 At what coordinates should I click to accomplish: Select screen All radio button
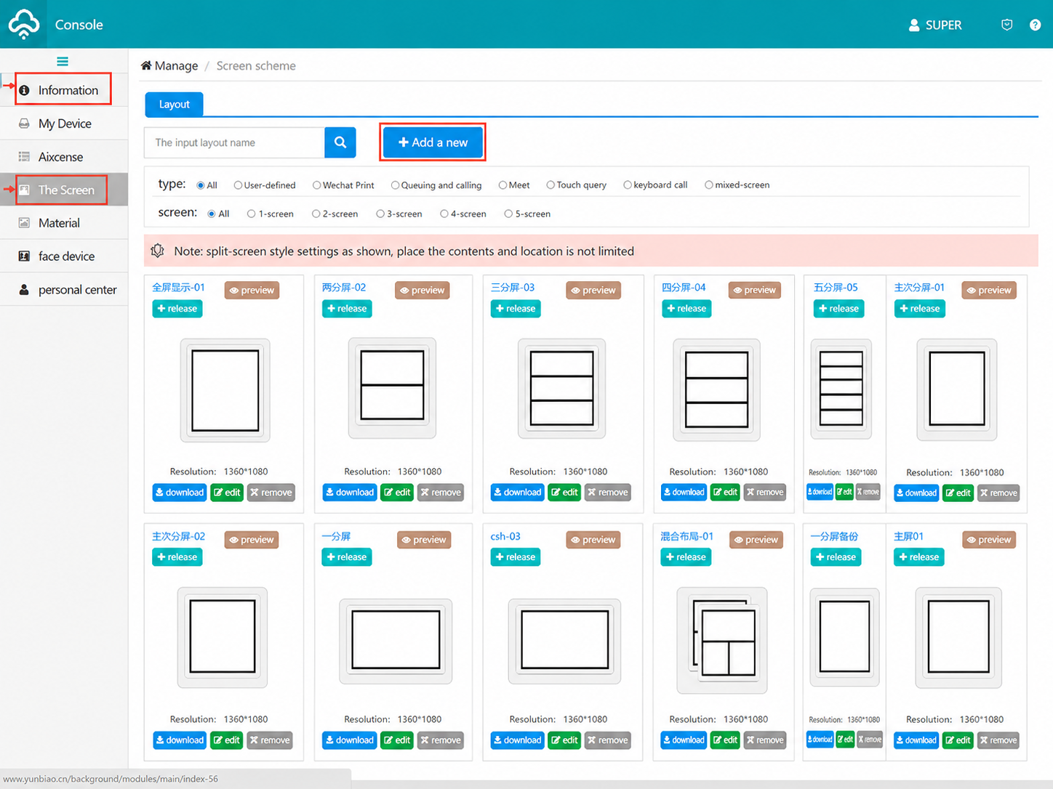pyautogui.click(x=212, y=214)
